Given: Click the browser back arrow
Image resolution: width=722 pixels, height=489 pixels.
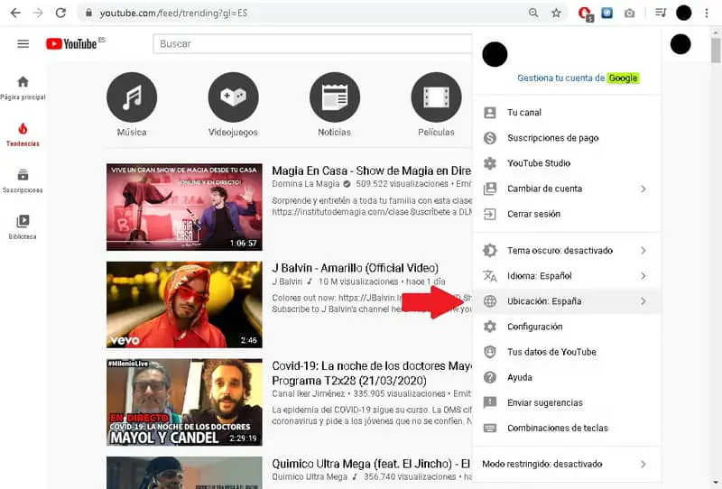Looking at the screenshot, I should click(x=15, y=13).
